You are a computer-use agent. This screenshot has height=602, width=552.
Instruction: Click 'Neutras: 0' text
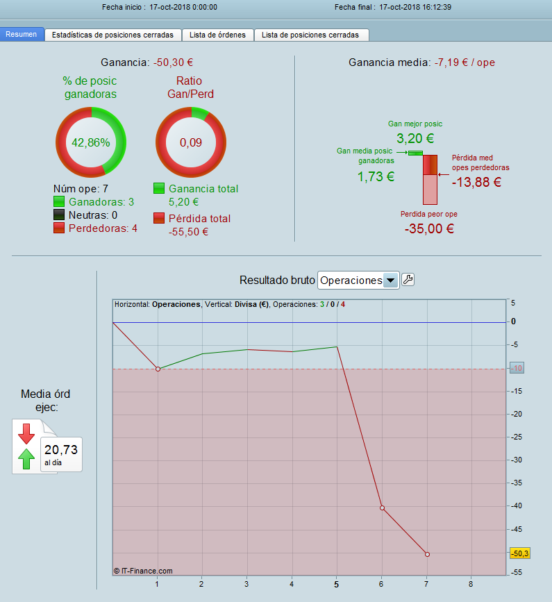click(93, 215)
